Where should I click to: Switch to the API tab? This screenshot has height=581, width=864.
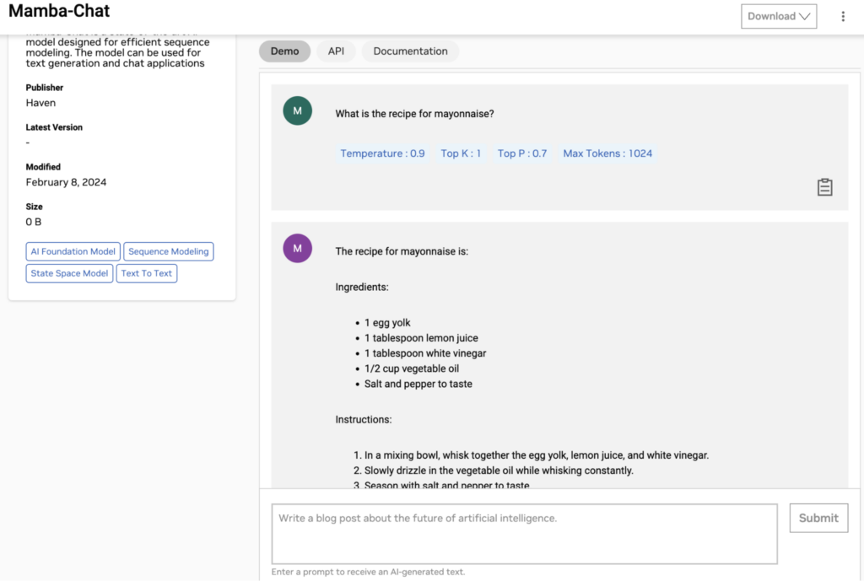(x=336, y=51)
